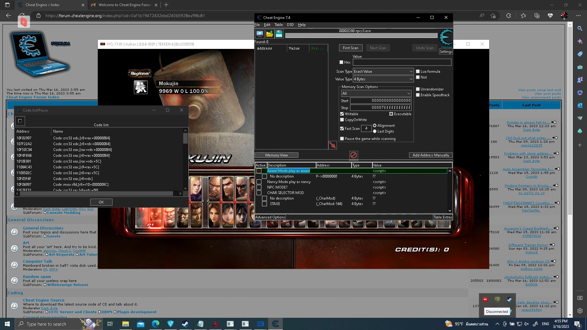Open the Cheat Engine Help menu

click(x=302, y=25)
